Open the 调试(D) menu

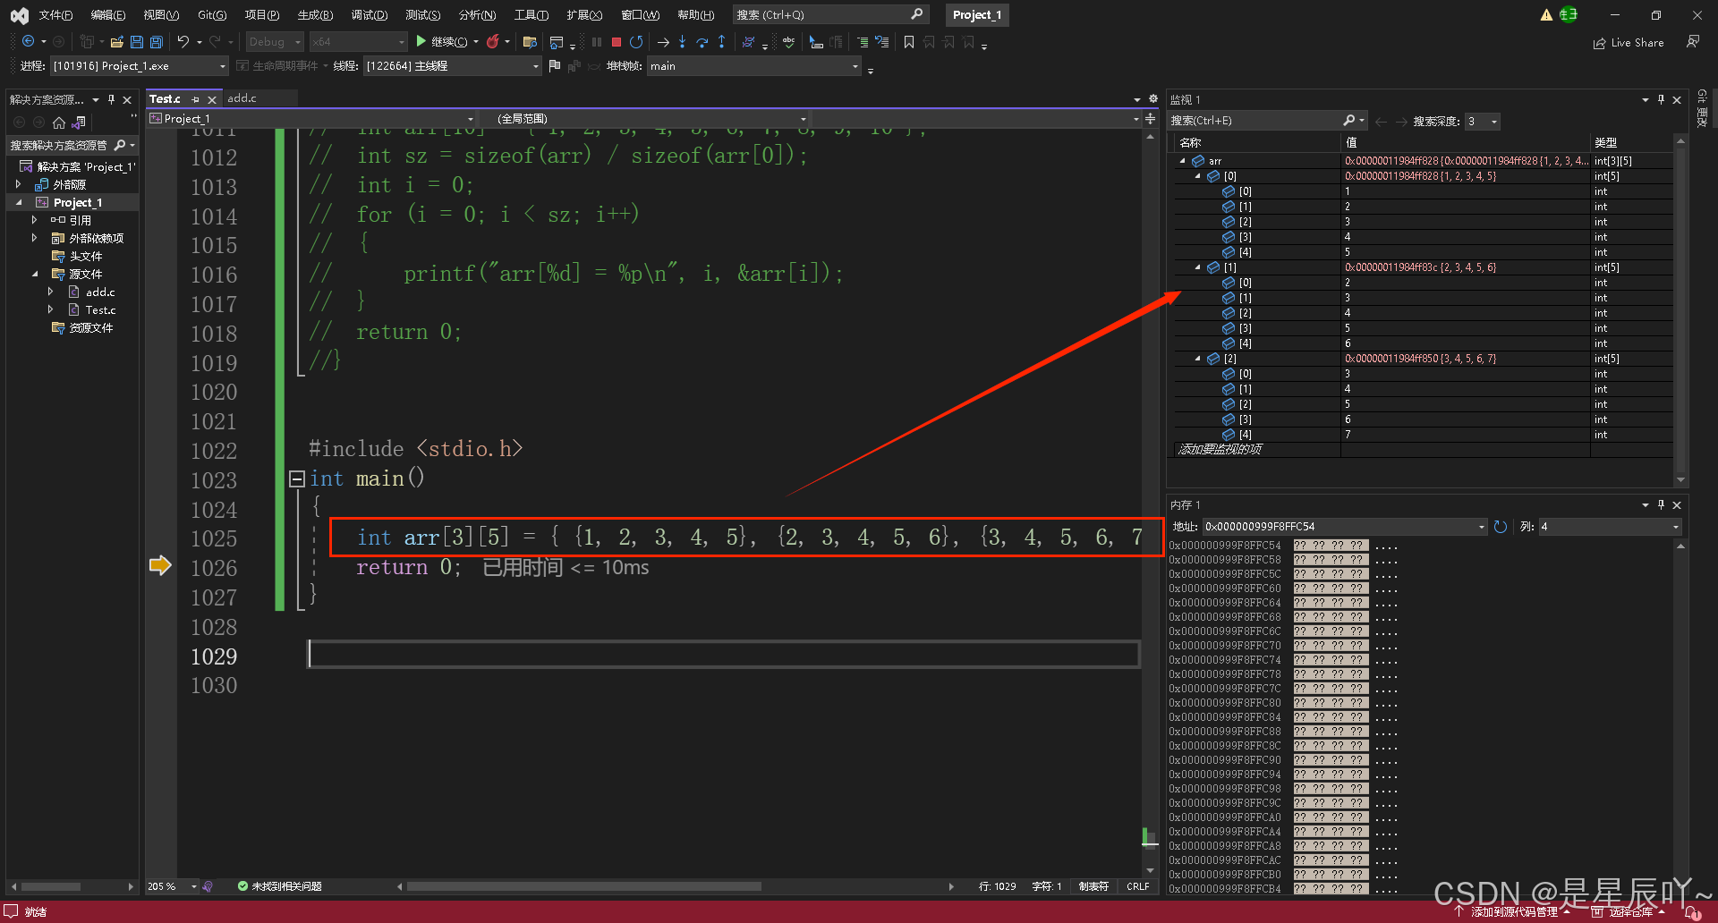369,15
